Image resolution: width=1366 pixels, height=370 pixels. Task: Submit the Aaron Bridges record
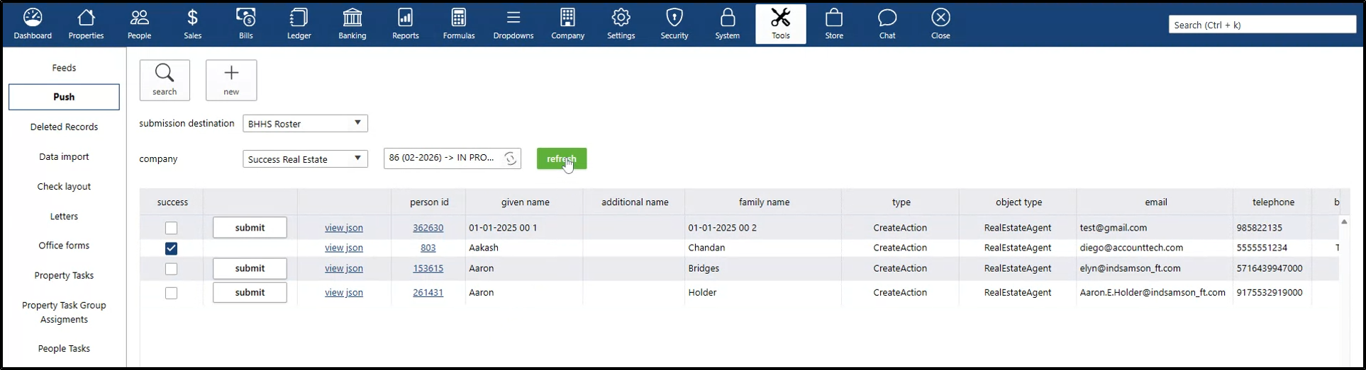250,268
